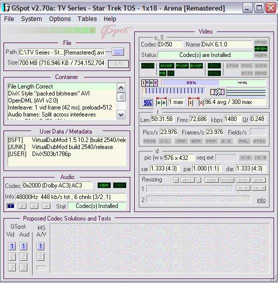Click the BFF field order indicator

[x=196, y=141]
